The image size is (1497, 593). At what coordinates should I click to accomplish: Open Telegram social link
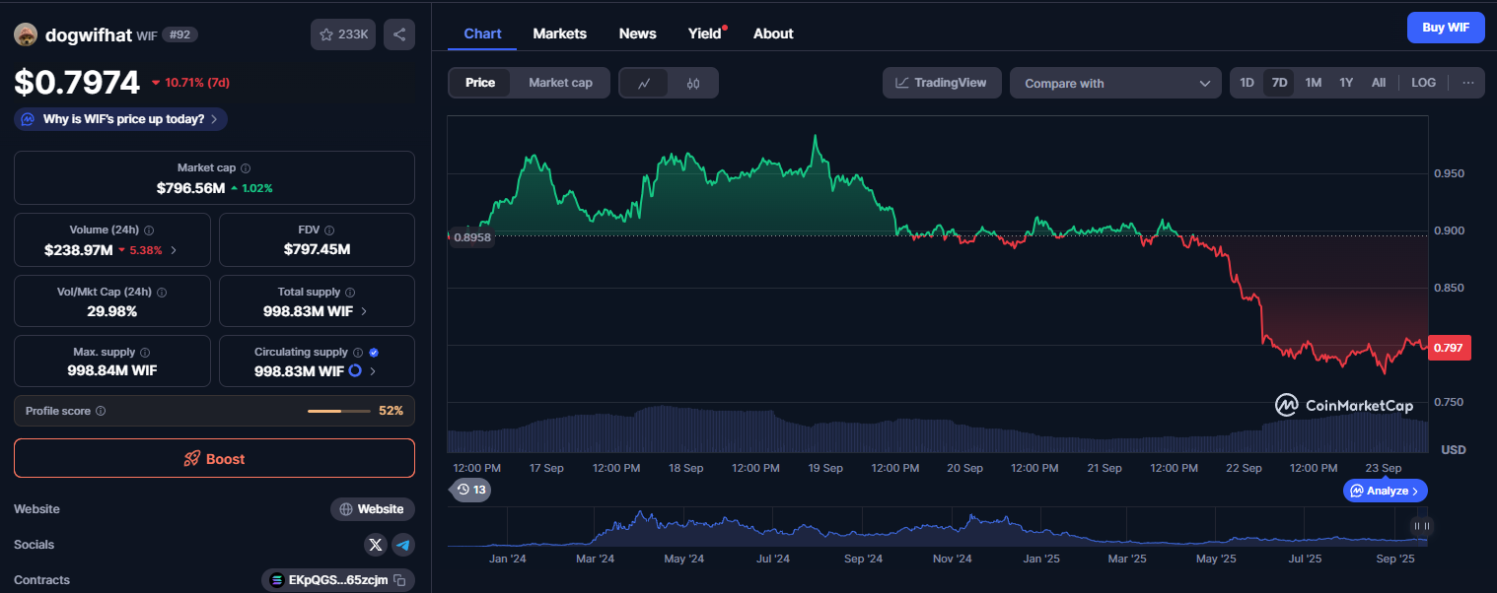[x=403, y=545]
